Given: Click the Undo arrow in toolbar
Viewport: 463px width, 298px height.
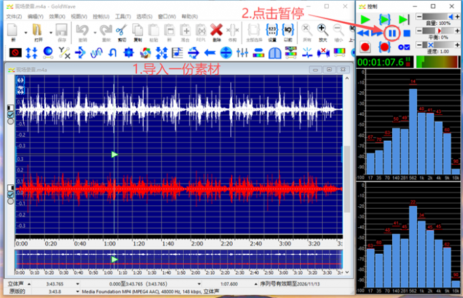Looking at the screenshot, I should click(x=81, y=30).
